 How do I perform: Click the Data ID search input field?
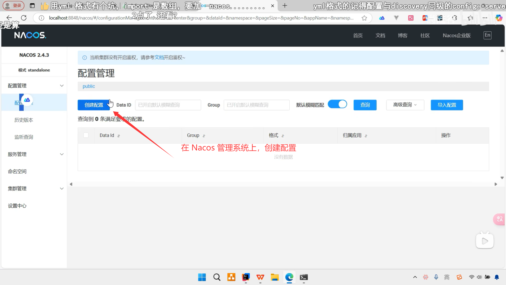coord(168,105)
